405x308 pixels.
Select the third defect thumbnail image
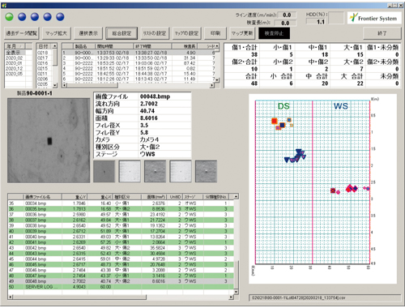[x=155, y=171]
